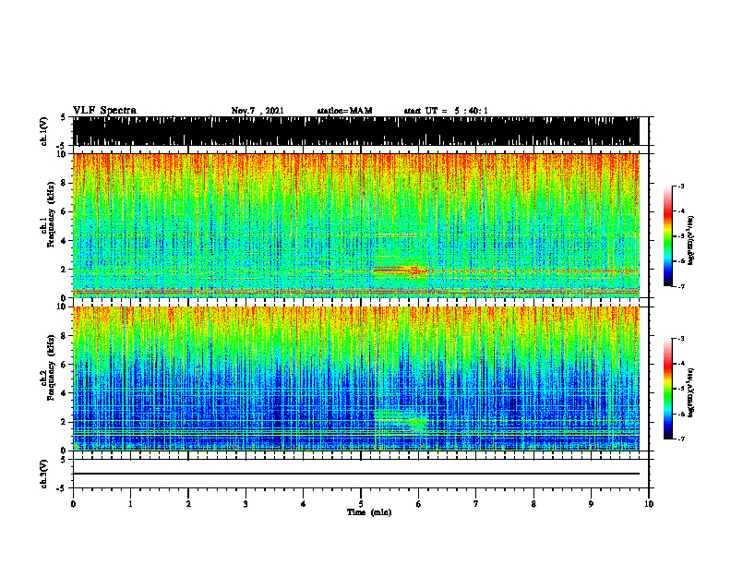Click the ch.1 spectrogram color bar
731x565 pixels.
[667, 236]
